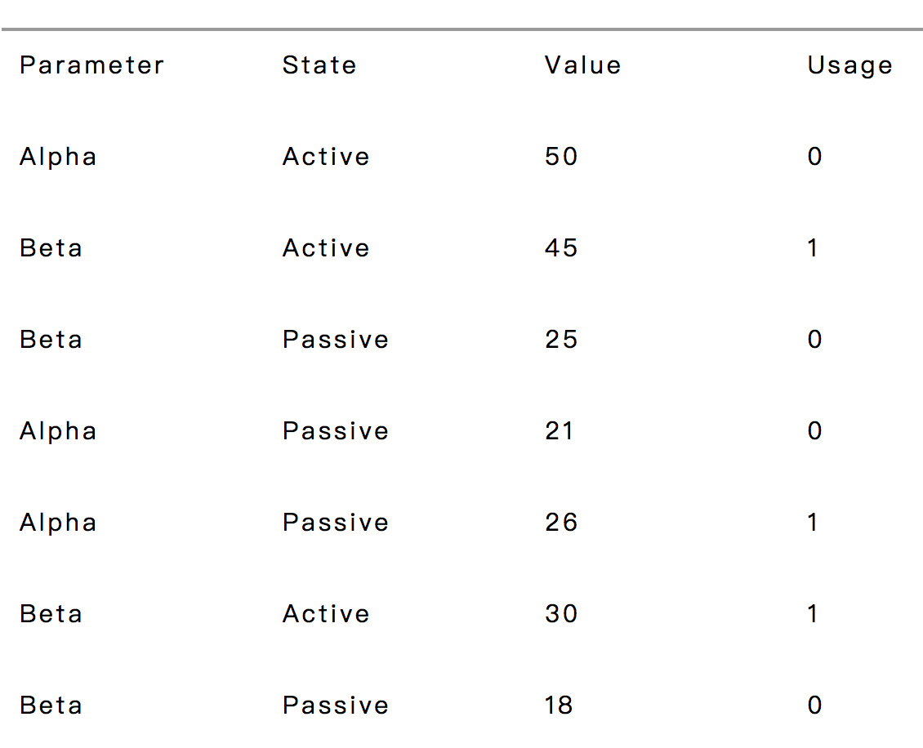Click the value cell reading 30

561,614
